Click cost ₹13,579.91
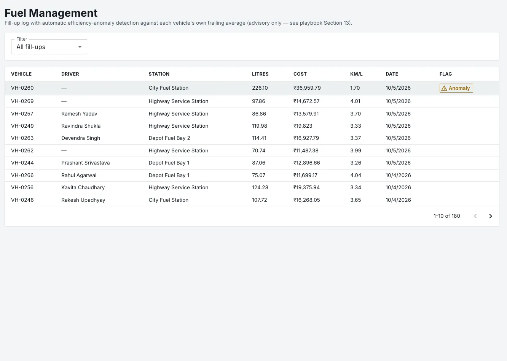The image size is (507, 361). pos(306,114)
